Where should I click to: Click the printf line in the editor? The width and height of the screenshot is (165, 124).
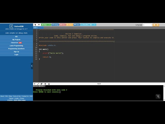53,53
